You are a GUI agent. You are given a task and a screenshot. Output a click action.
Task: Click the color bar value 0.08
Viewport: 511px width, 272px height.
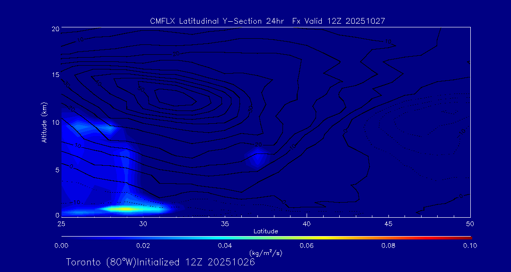pos(388,246)
